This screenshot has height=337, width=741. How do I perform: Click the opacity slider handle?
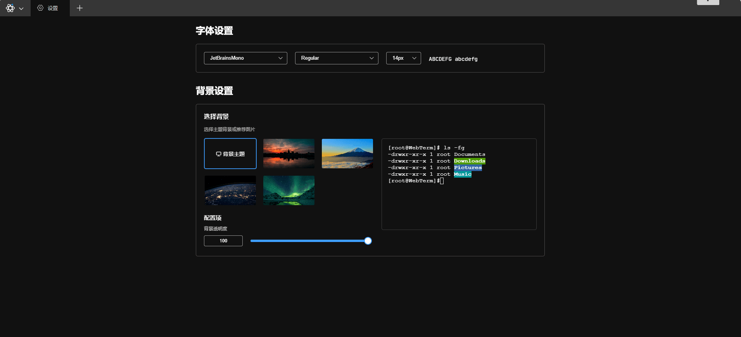pyautogui.click(x=368, y=241)
